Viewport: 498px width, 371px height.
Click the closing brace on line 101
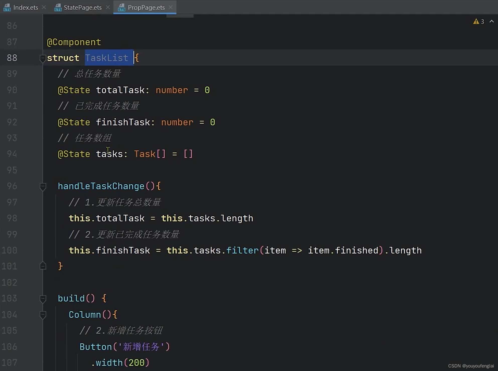click(60, 266)
